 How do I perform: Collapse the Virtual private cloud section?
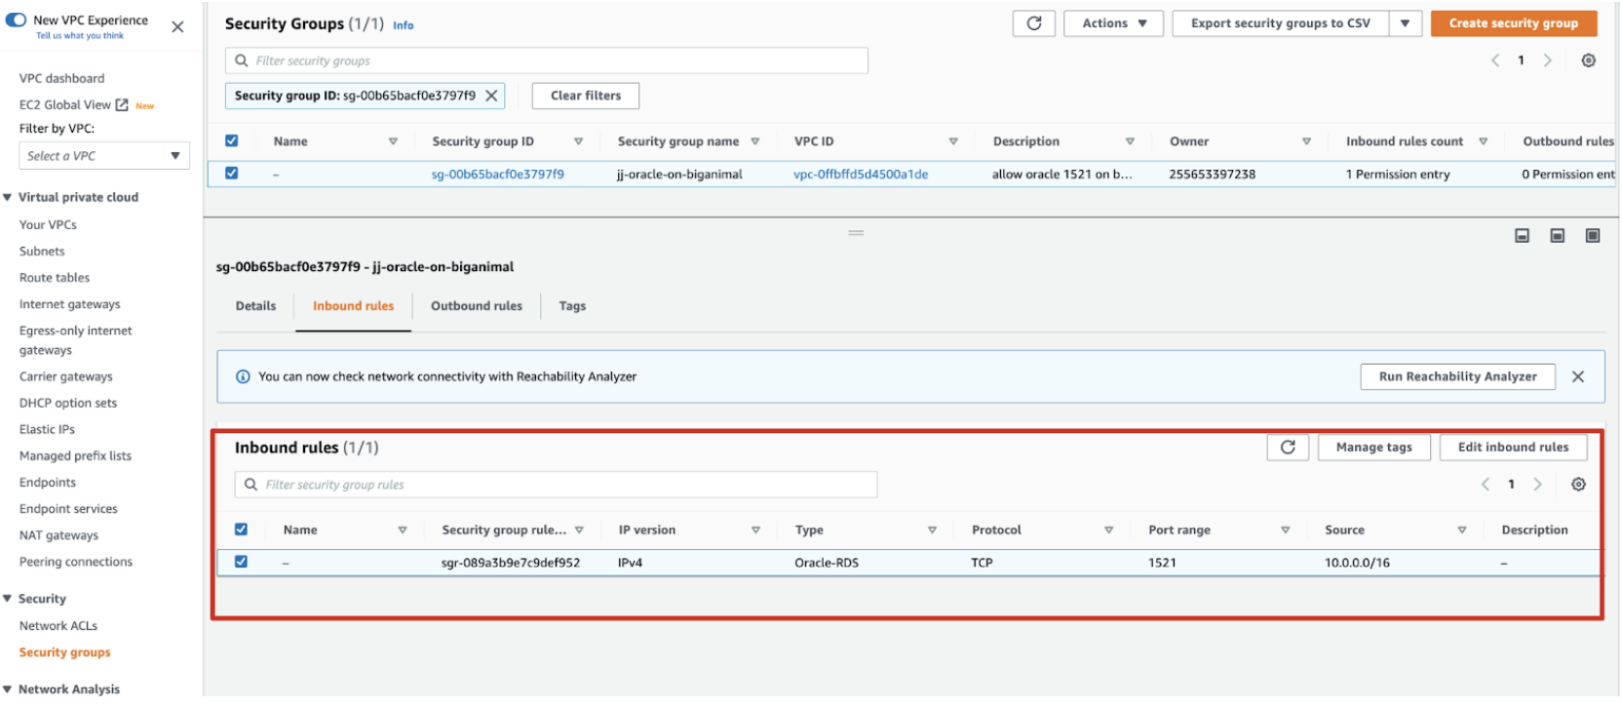point(8,197)
